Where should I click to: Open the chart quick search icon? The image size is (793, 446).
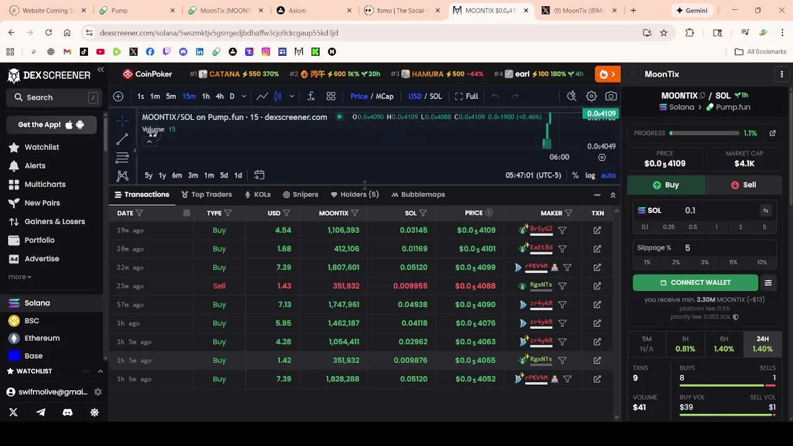tap(572, 96)
